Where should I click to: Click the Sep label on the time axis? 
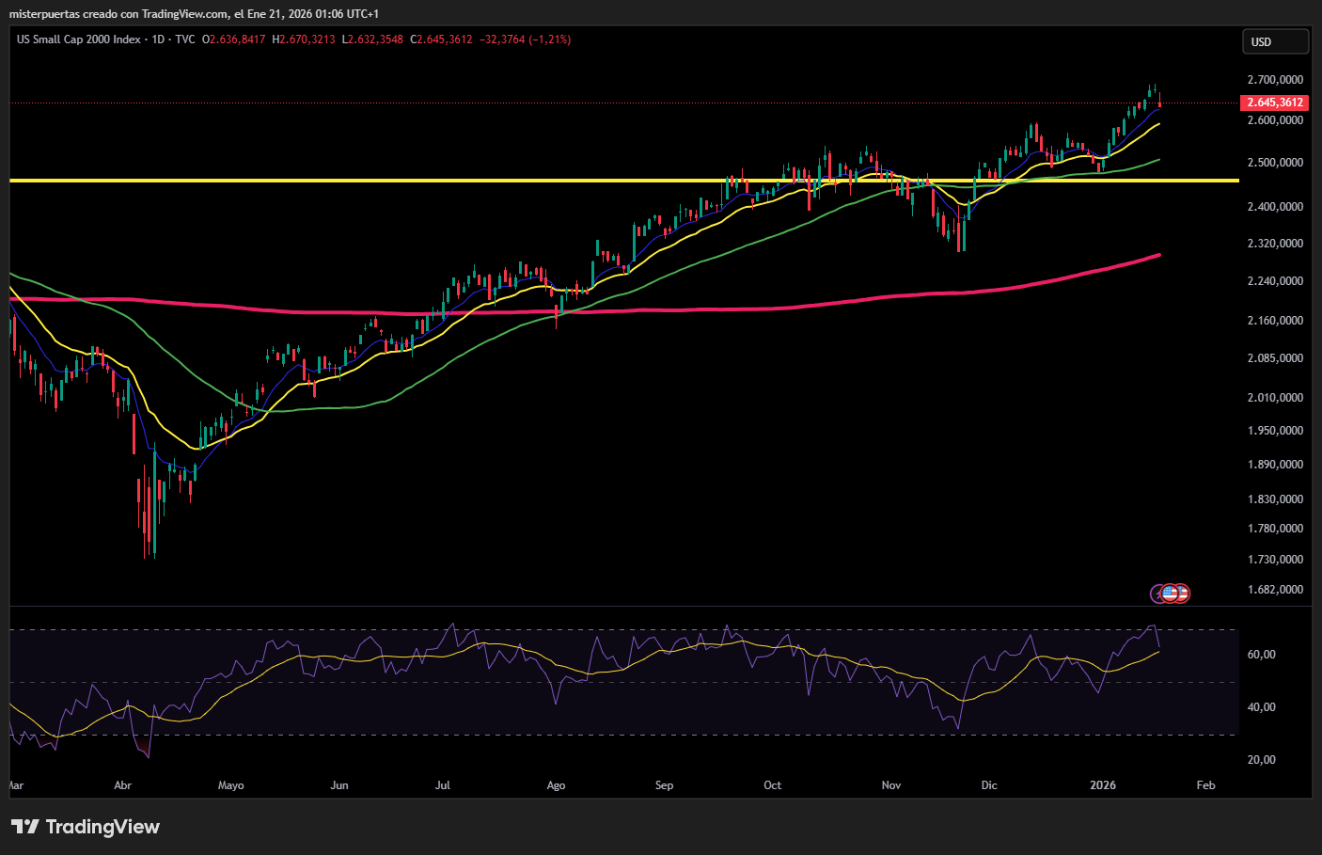(665, 785)
